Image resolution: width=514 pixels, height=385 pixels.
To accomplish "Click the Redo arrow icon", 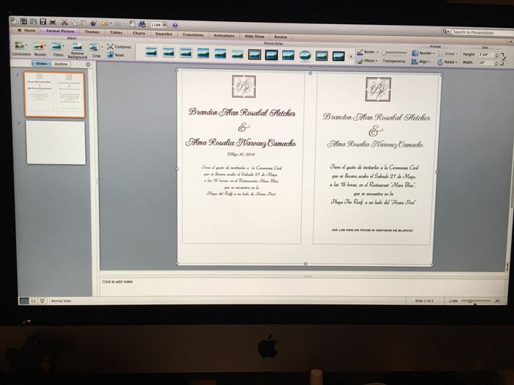I will coord(118,23).
